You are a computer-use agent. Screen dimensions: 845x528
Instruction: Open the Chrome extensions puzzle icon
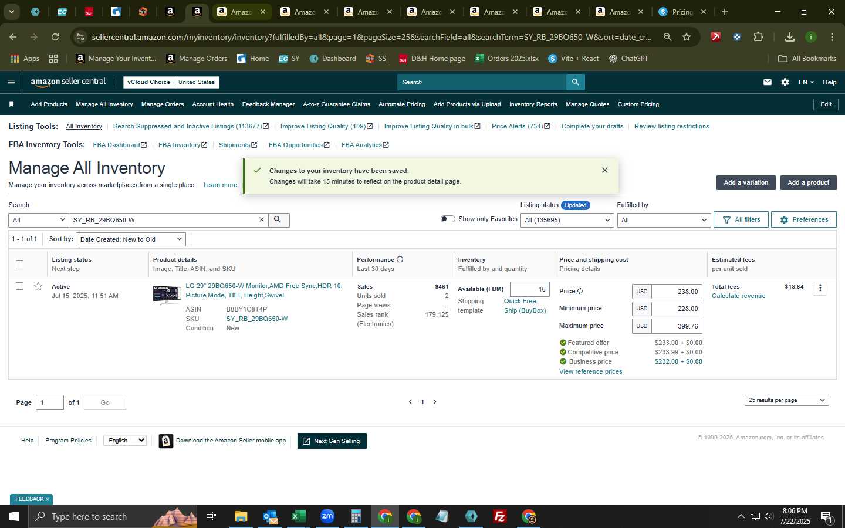click(x=758, y=37)
